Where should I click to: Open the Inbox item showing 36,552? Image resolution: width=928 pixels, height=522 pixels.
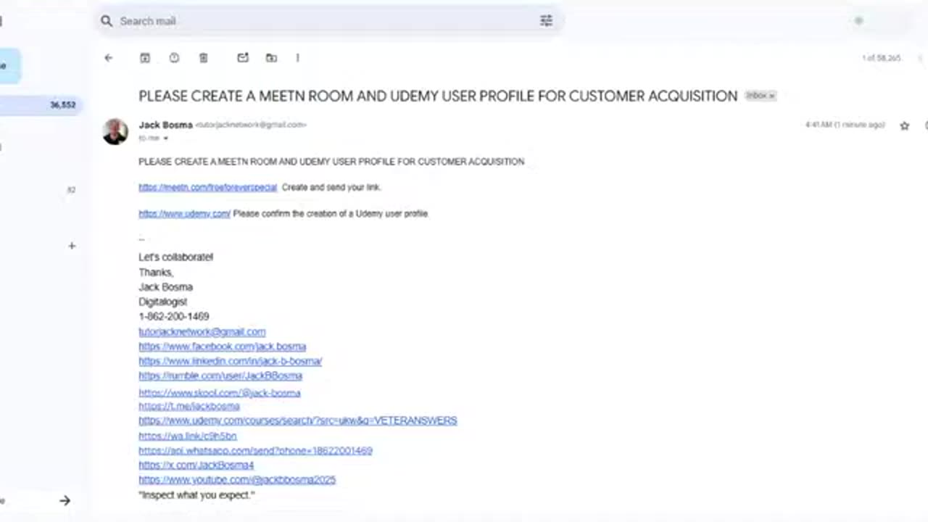click(x=40, y=105)
